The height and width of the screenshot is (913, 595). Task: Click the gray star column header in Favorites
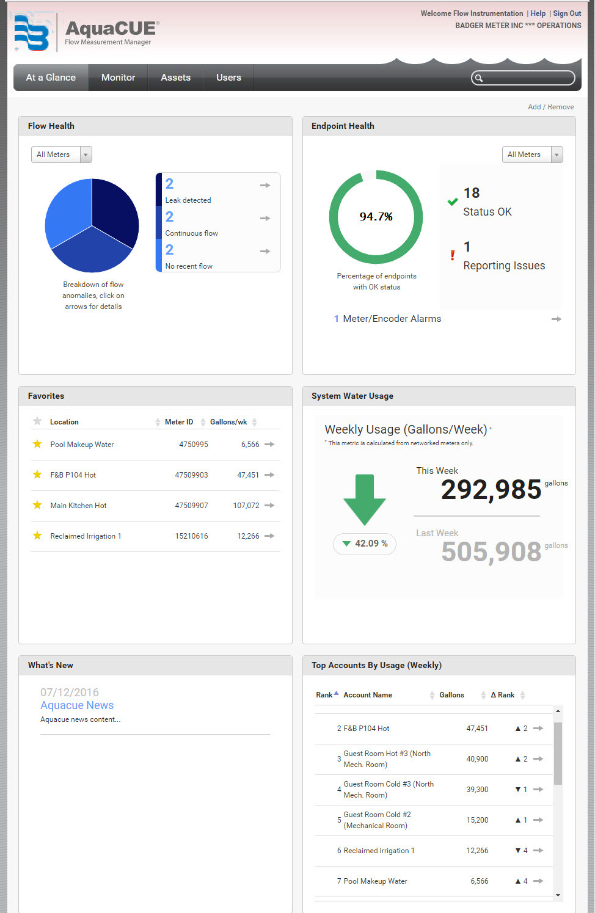click(37, 421)
